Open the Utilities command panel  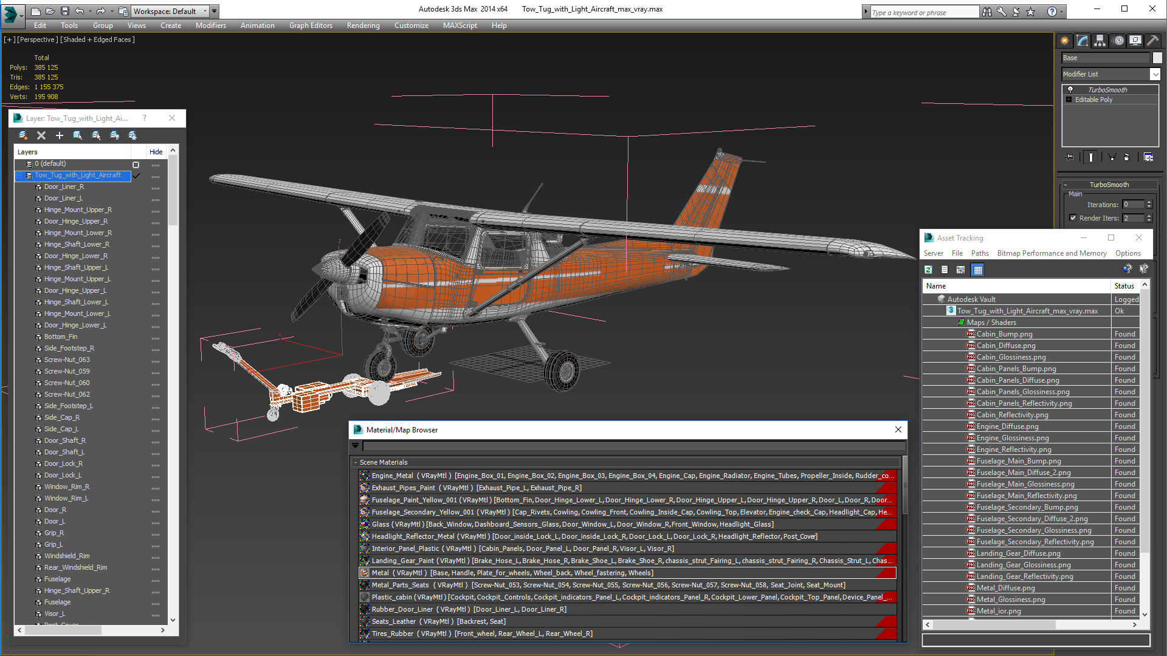tap(1152, 41)
